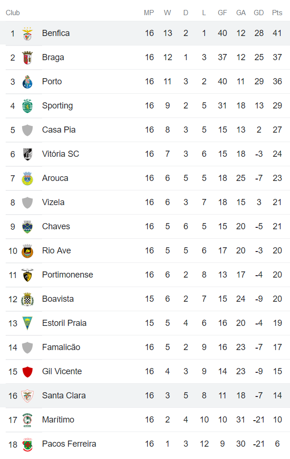The image size is (290, 459).
Task: Click the Braga club crest icon
Action: (x=27, y=58)
